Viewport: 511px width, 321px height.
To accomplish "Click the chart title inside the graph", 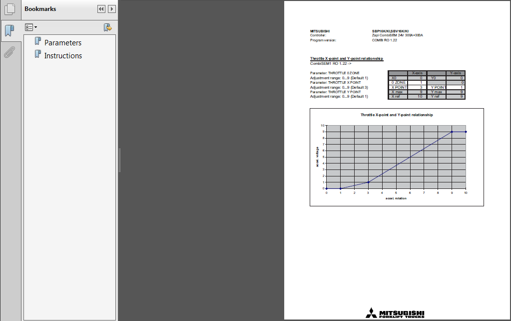I will click(397, 115).
